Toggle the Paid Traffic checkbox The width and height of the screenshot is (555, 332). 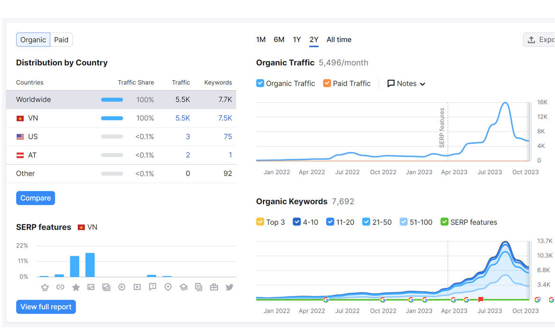(327, 83)
